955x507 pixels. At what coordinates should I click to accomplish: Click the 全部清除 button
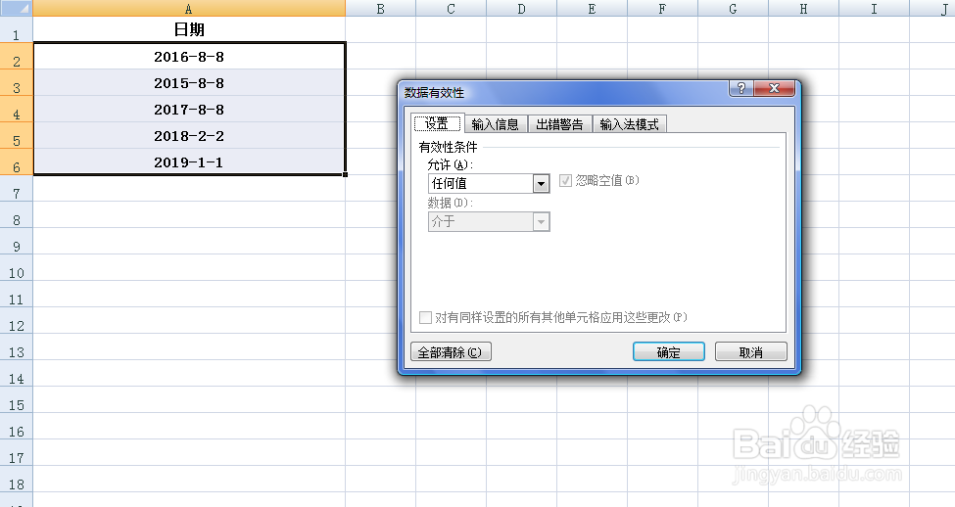pyautogui.click(x=451, y=351)
